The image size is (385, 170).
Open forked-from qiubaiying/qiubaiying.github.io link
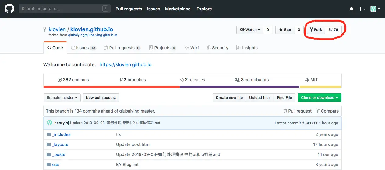click(92, 35)
